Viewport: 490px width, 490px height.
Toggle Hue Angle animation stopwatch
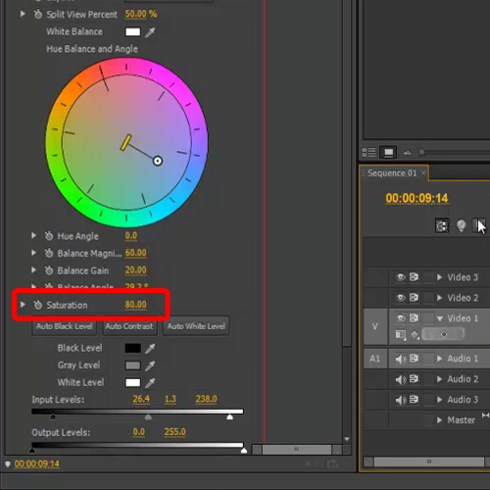(x=49, y=236)
